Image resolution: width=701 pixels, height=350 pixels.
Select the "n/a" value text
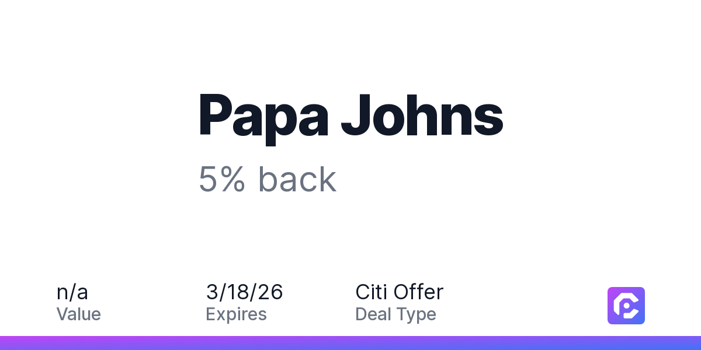tap(72, 292)
